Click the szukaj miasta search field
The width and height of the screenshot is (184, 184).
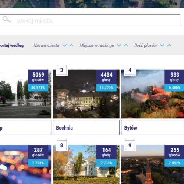(x=90, y=20)
